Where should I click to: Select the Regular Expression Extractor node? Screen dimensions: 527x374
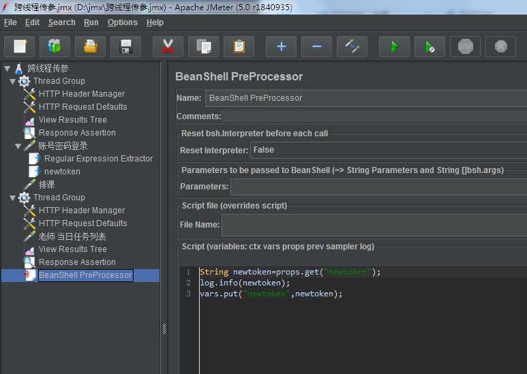tap(98, 159)
